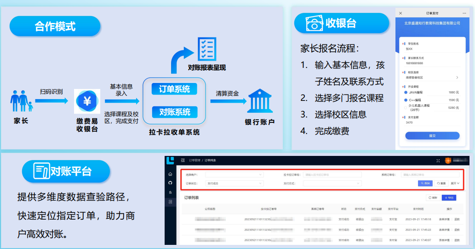Click 表单详情 for 17:40:07 order
The height and width of the screenshot is (249, 475).
(444, 240)
